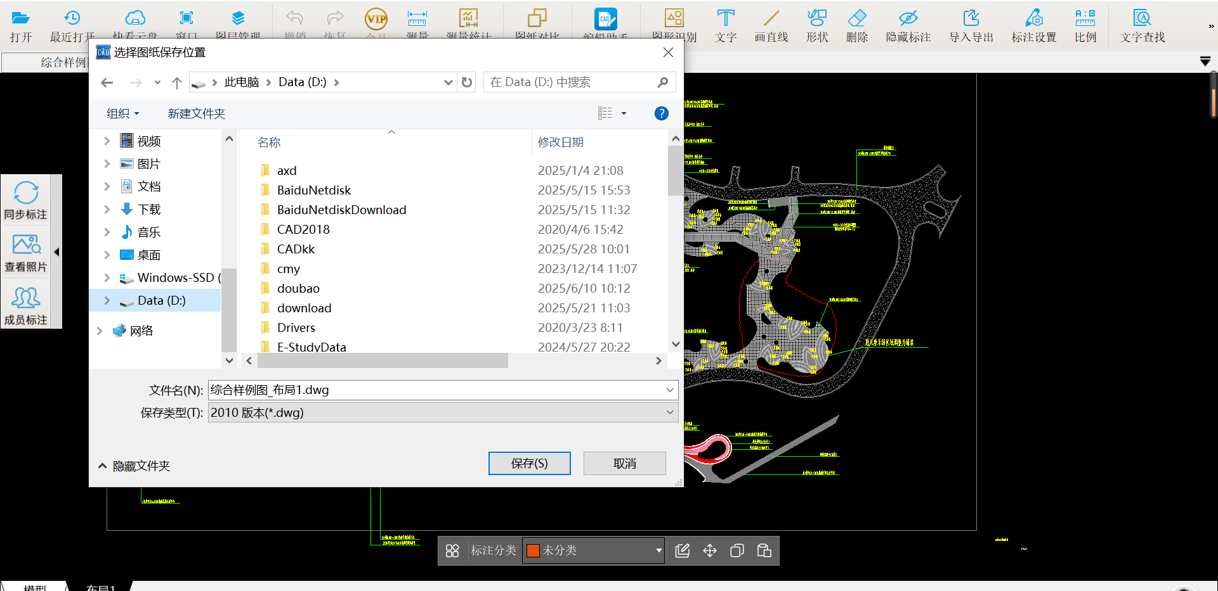Click the 快看云盘 cloud drive icon
Viewport: 1218px width, 591px height.
135,19
